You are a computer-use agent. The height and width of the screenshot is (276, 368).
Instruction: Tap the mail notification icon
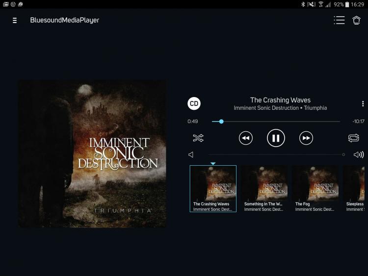tap(5, 4)
